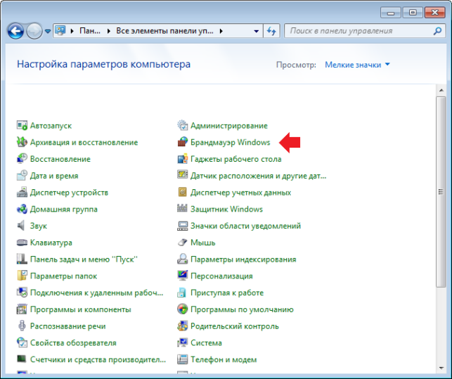Click the Диспетчер учетных данных safe icon
The width and height of the screenshot is (452, 379).
click(182, 193)
